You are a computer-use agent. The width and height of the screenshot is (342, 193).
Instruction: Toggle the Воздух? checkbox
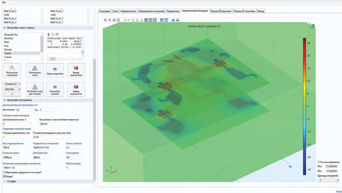[4, 176]
